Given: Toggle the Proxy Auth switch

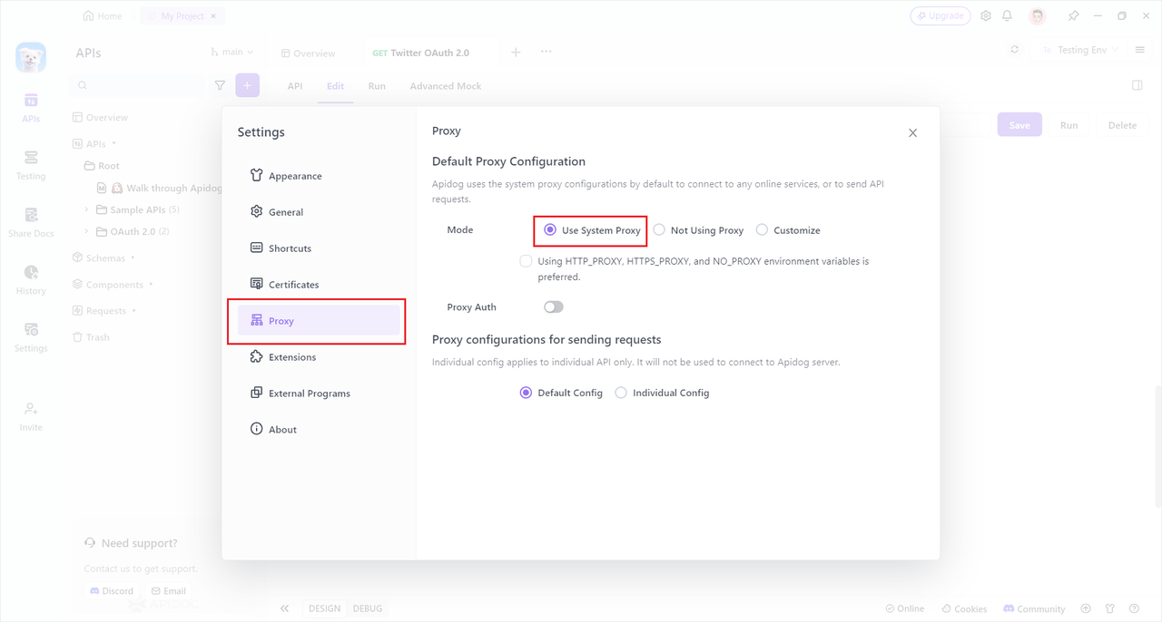Looking at the screenshot, I should click(554, 307).
